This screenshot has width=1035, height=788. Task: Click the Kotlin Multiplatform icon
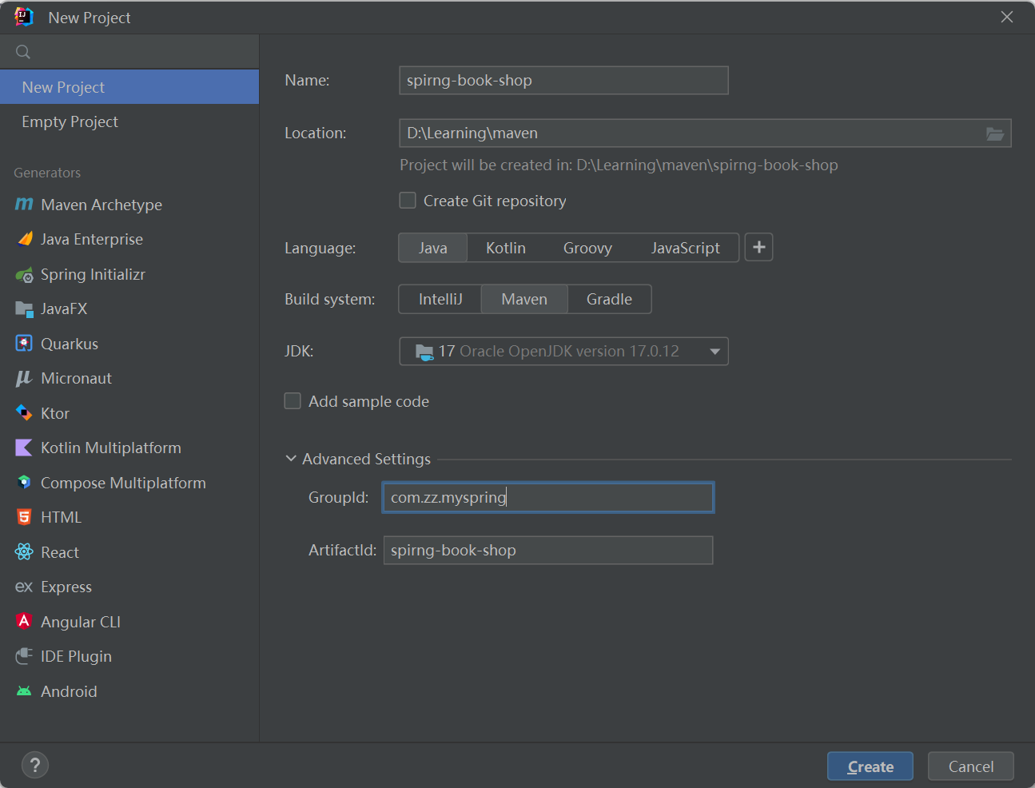pyautogui.click(x=24, y=448)
